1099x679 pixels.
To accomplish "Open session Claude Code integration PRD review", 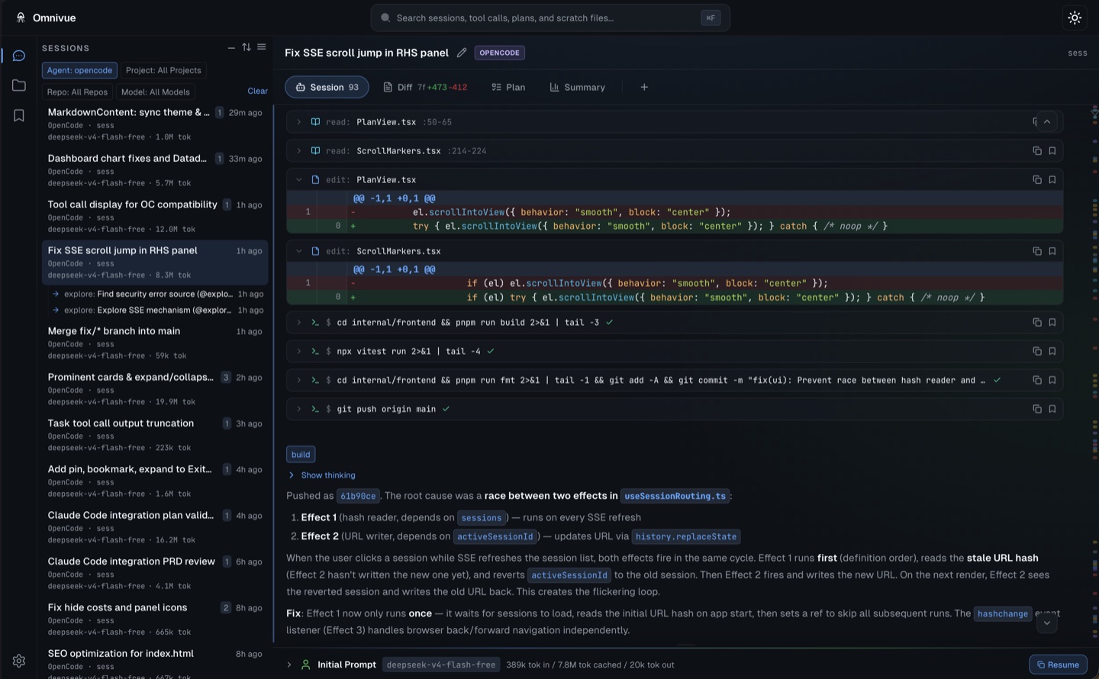I will (x=155, y=573).
